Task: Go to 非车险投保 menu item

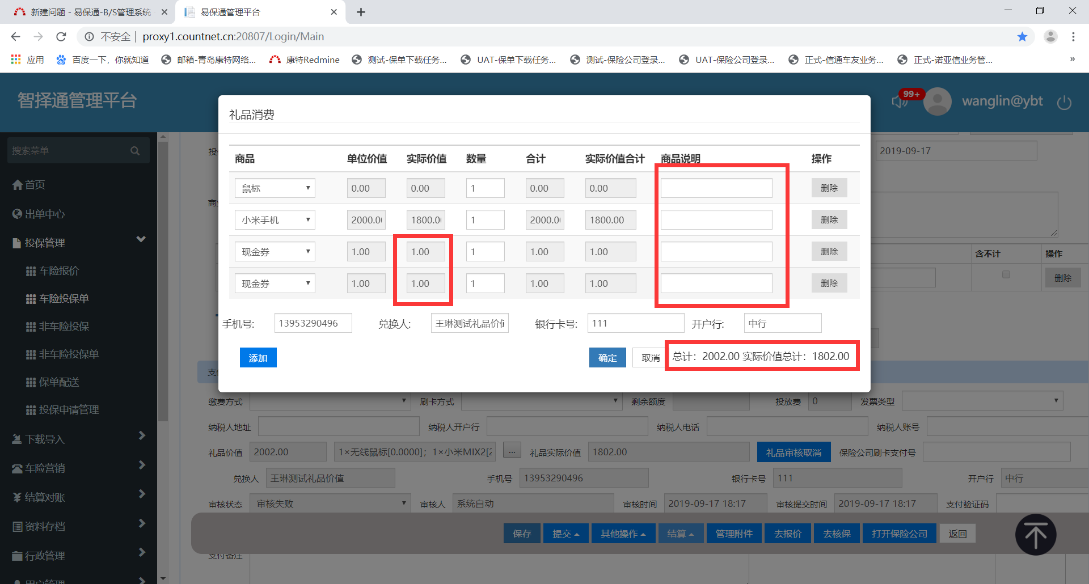Action: 57,327
